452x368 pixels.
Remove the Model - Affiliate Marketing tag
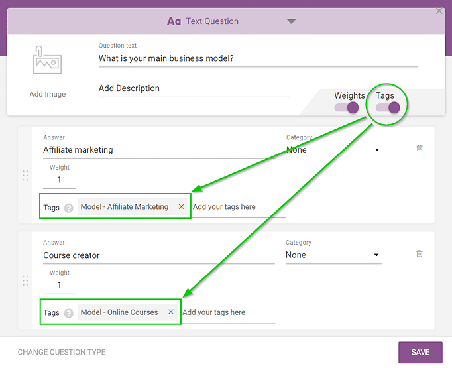[182, 207]
